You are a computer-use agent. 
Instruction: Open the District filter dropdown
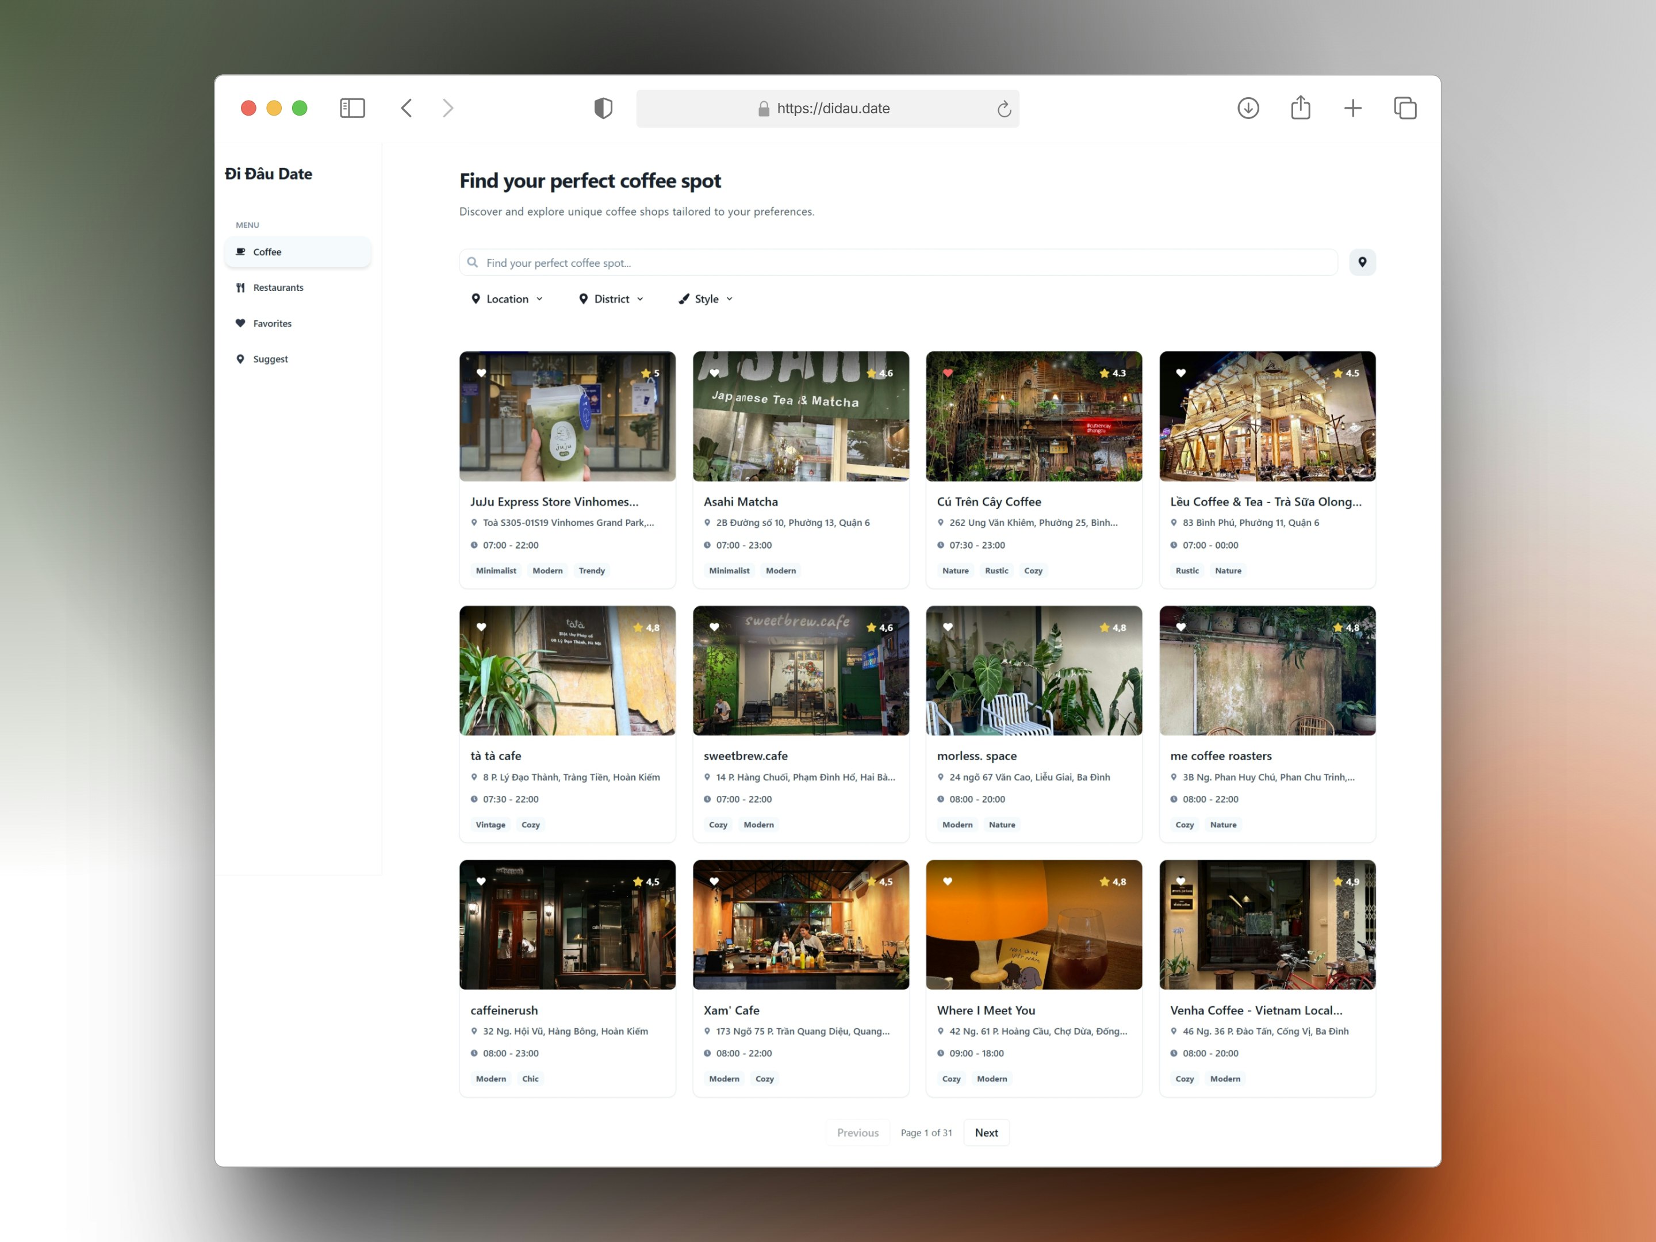611,298
